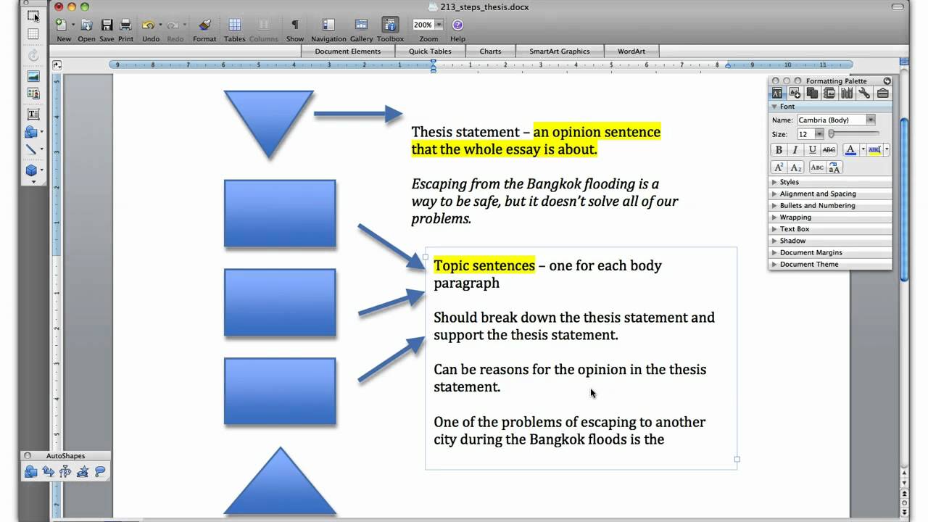Open the font Name dropdown
928x522 pixels.
coord(871,120)
